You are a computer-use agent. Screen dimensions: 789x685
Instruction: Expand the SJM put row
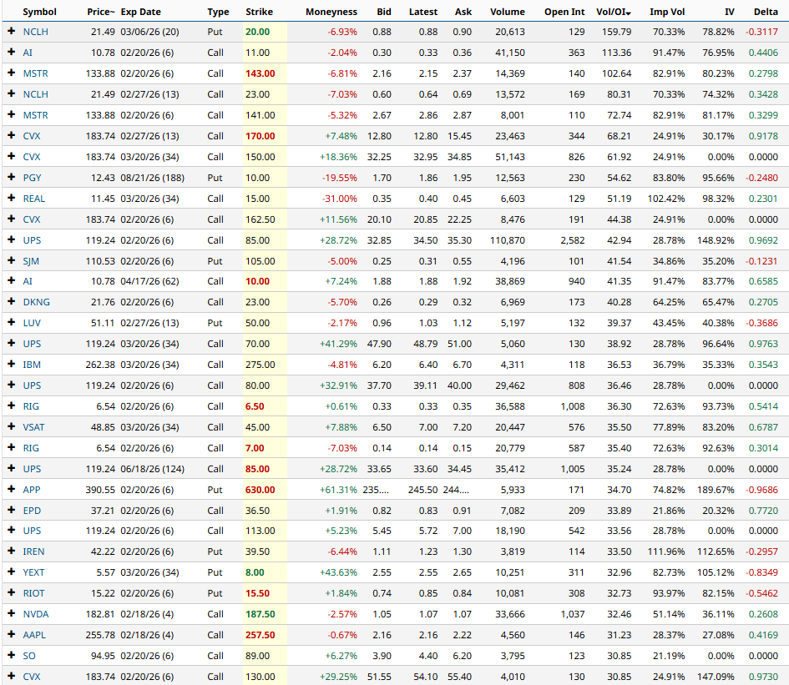pos(11,260)
